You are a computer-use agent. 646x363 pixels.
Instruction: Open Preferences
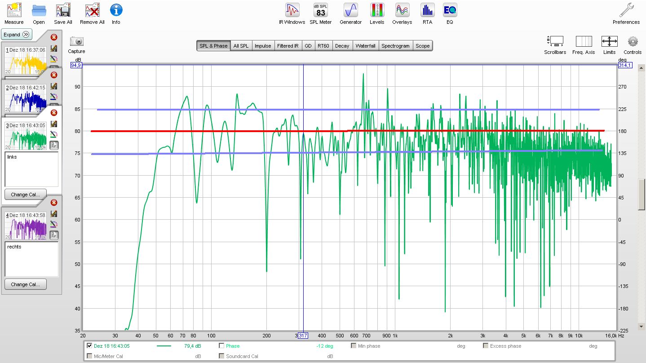(x=626, y=13)
